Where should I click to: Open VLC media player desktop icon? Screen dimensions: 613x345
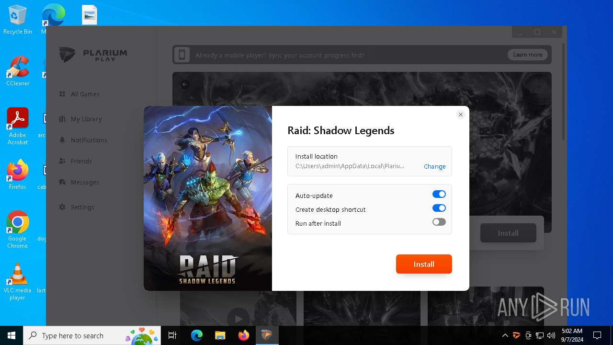[x=18, y=282]
